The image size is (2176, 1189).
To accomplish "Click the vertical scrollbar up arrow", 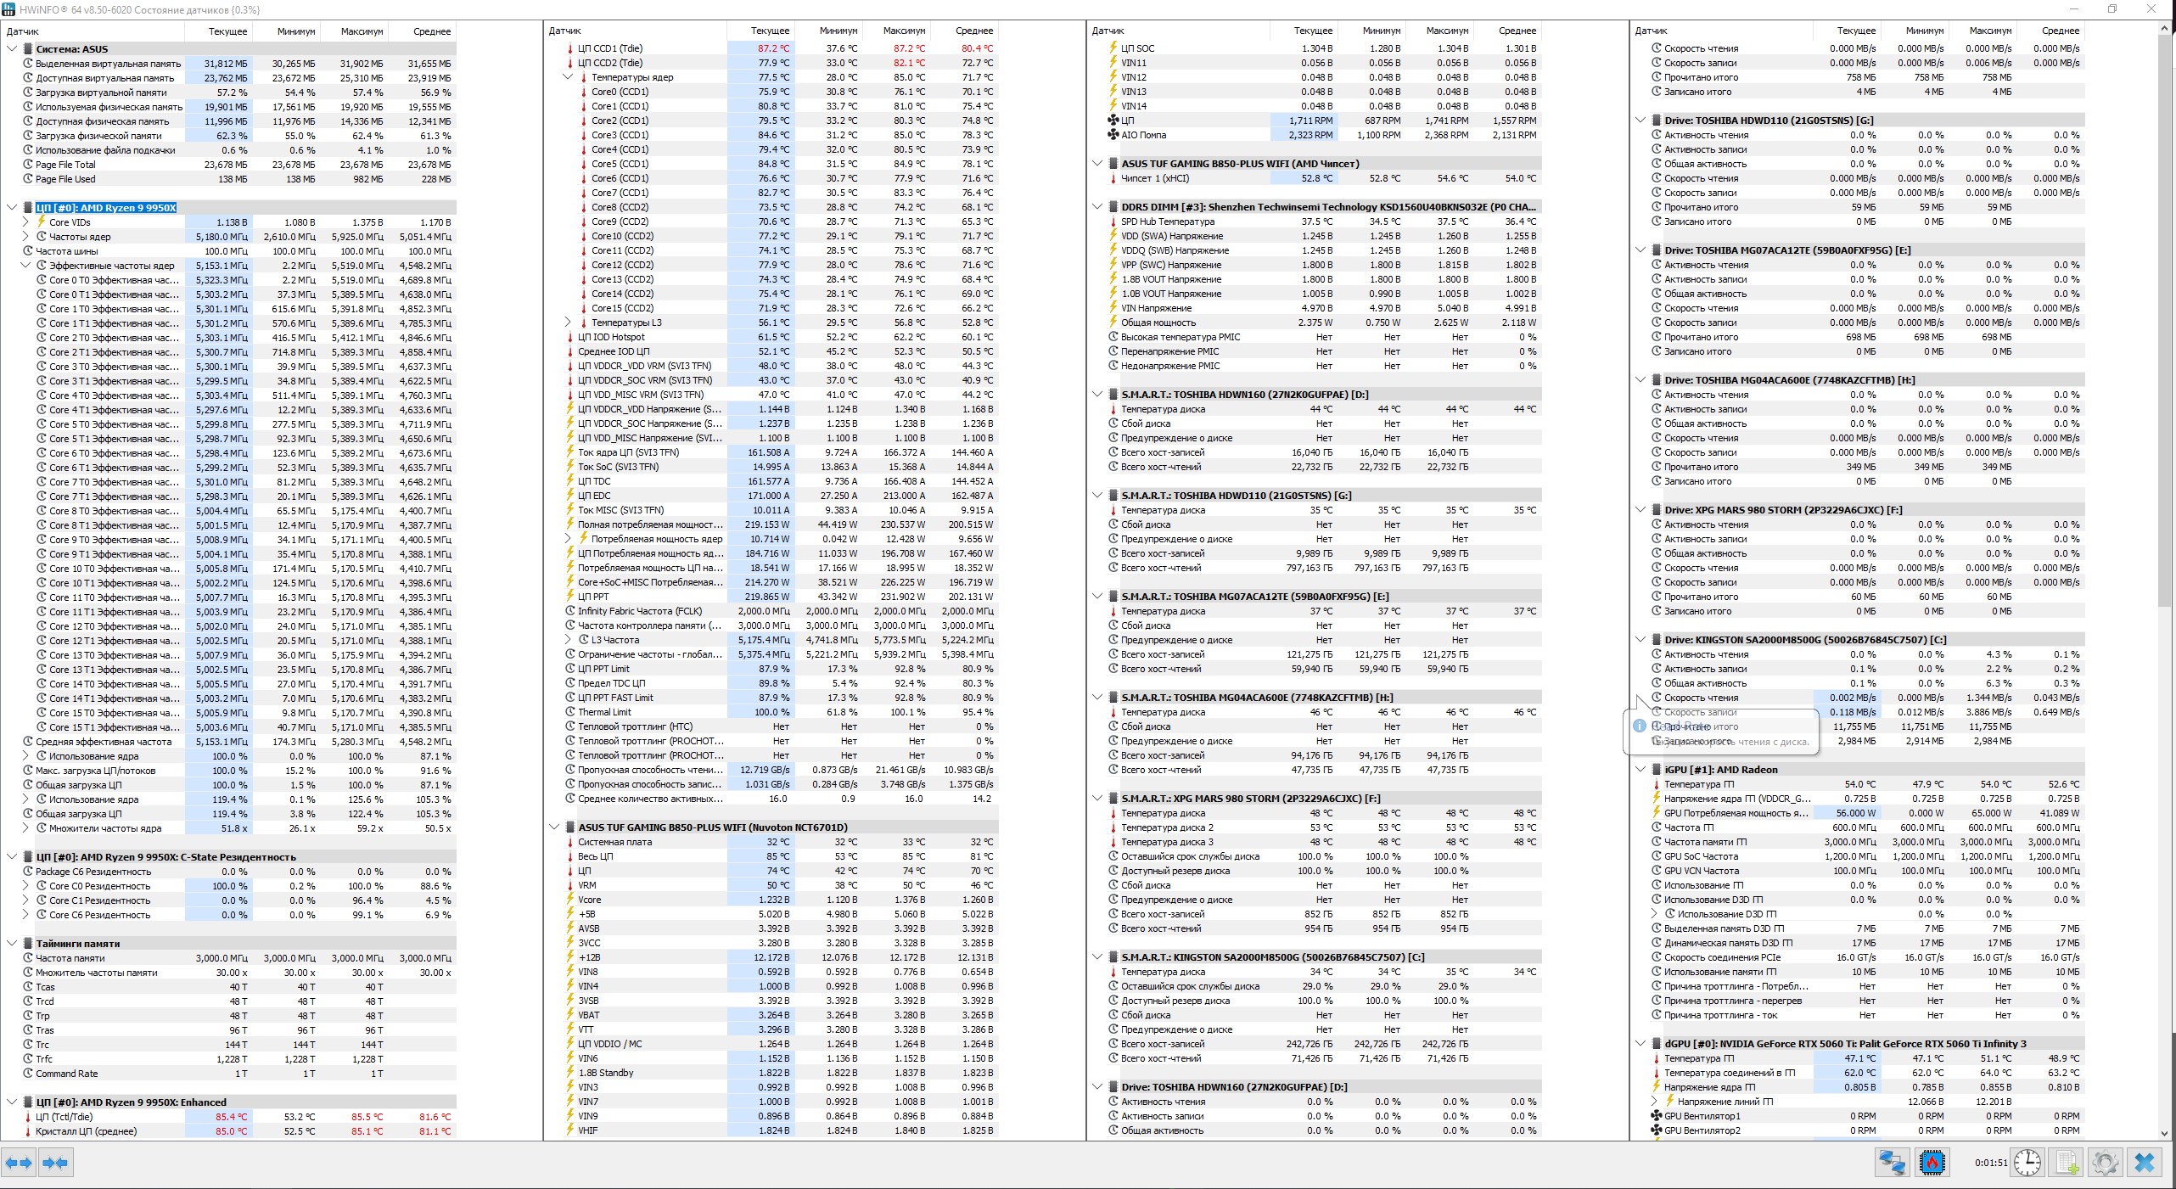I will 2163,30.
